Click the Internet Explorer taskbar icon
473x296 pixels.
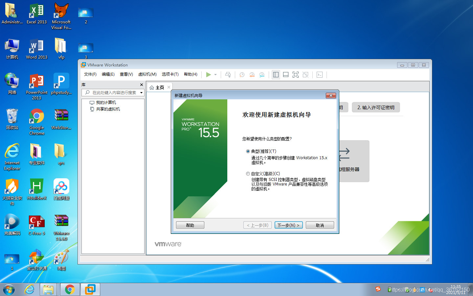point(29,289)
